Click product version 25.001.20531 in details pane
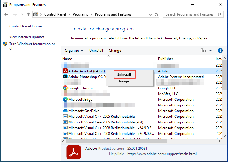The height and width of the screenshot is (162, 228). coord(137,149)
